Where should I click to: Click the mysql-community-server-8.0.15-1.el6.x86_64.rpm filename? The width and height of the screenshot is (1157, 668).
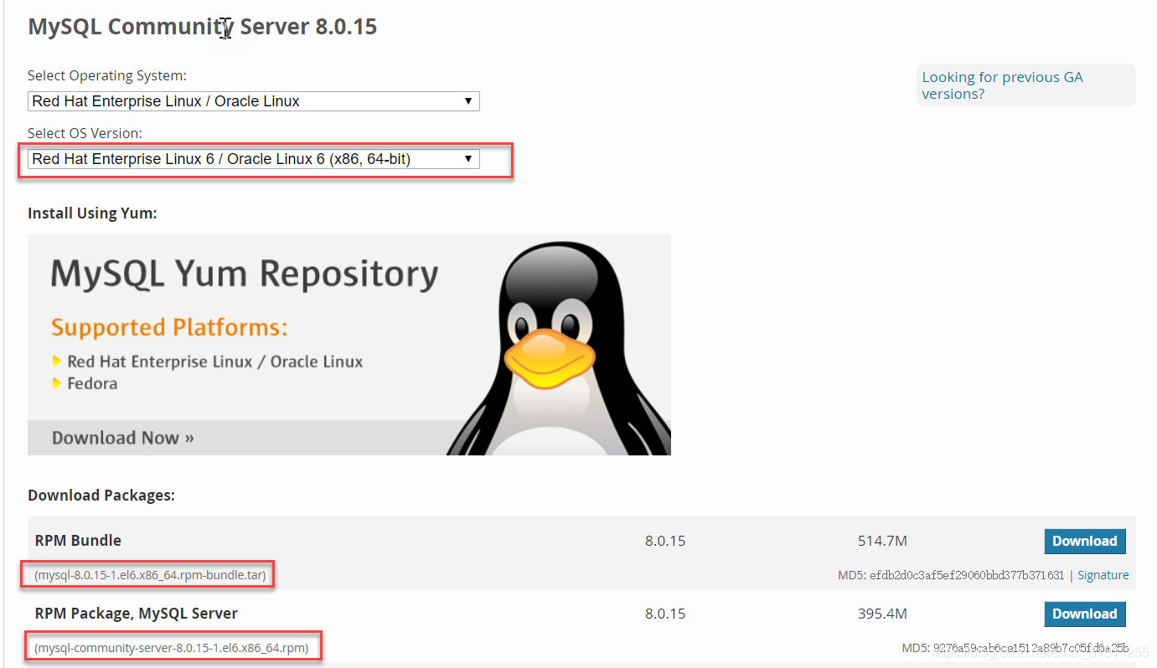coord(172,648)
